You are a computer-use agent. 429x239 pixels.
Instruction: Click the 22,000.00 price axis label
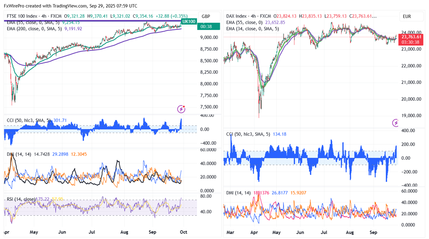(411, 66)
